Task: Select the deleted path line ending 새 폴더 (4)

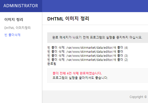Action: tap(88, 48)
